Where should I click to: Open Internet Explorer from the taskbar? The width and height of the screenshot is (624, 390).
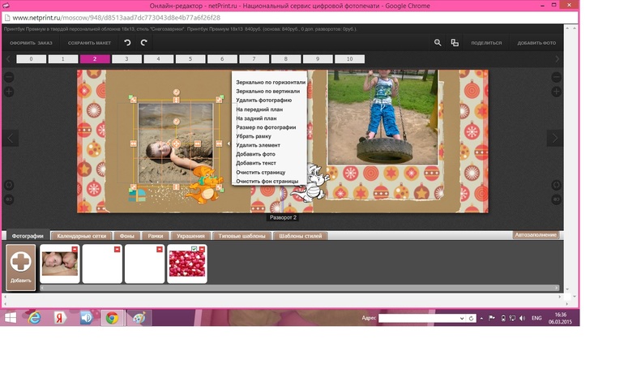pos(34,318)
